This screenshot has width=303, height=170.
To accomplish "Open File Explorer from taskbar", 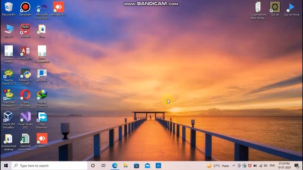I will pos(125,166).
